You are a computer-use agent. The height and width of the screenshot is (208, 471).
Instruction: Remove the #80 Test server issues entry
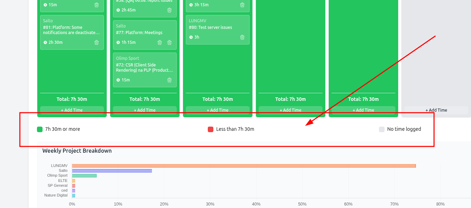click(x=242, y=37)
